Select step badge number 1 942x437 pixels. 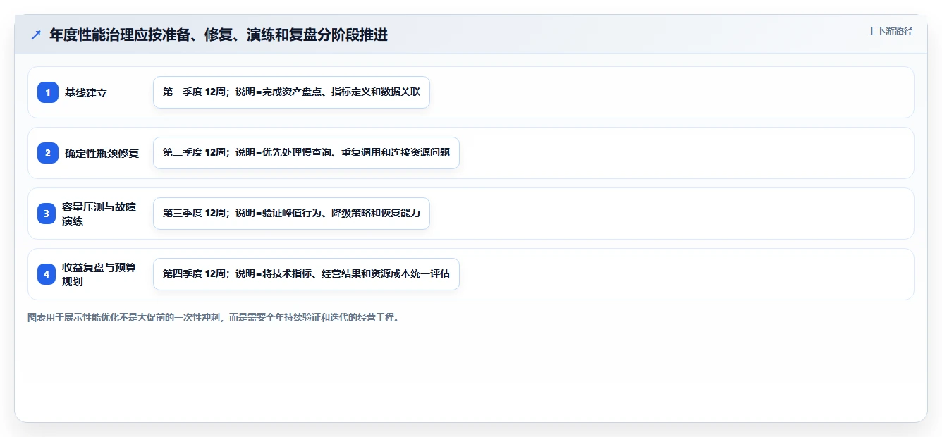pos(47,92)
